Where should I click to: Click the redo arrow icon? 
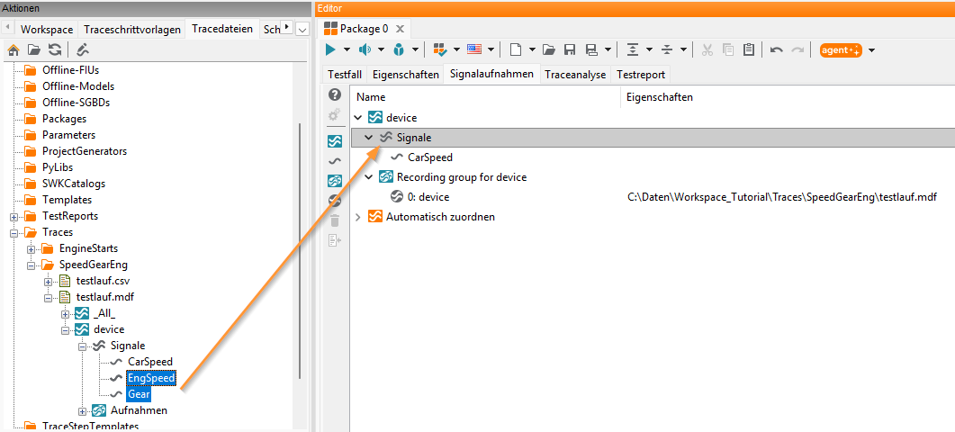pos(797,50)
